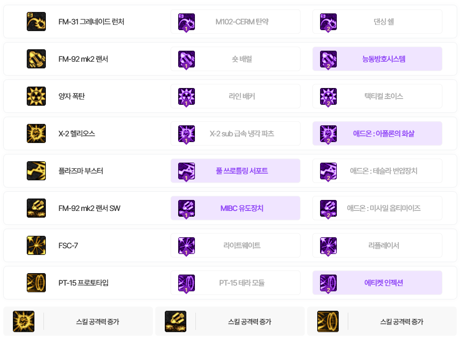Select the 댄싱 쉘 enhancement option

(377, 22)
